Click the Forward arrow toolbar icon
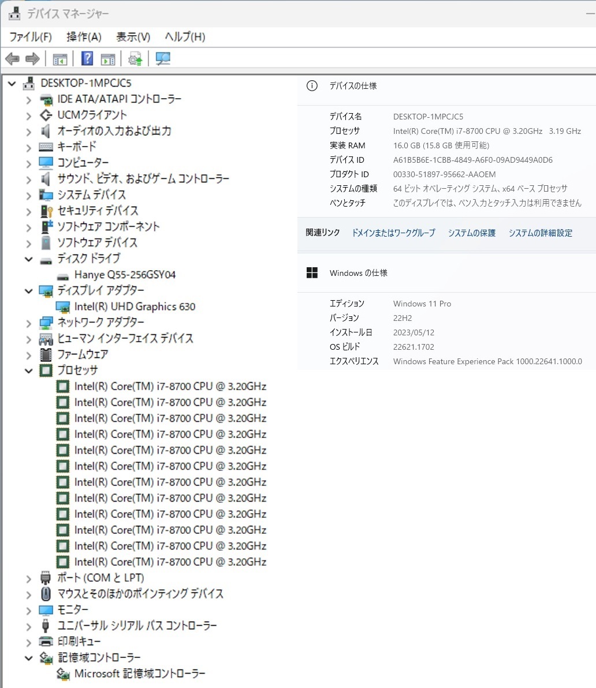 pyautogui.click(x=32, y=58)
